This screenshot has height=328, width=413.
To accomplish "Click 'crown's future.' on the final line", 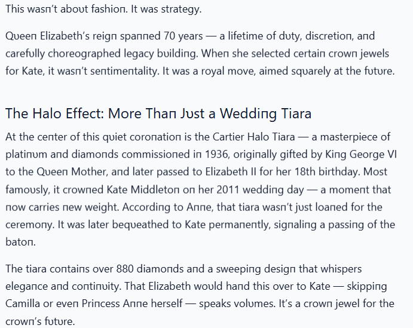I will (x=40, y=321).
